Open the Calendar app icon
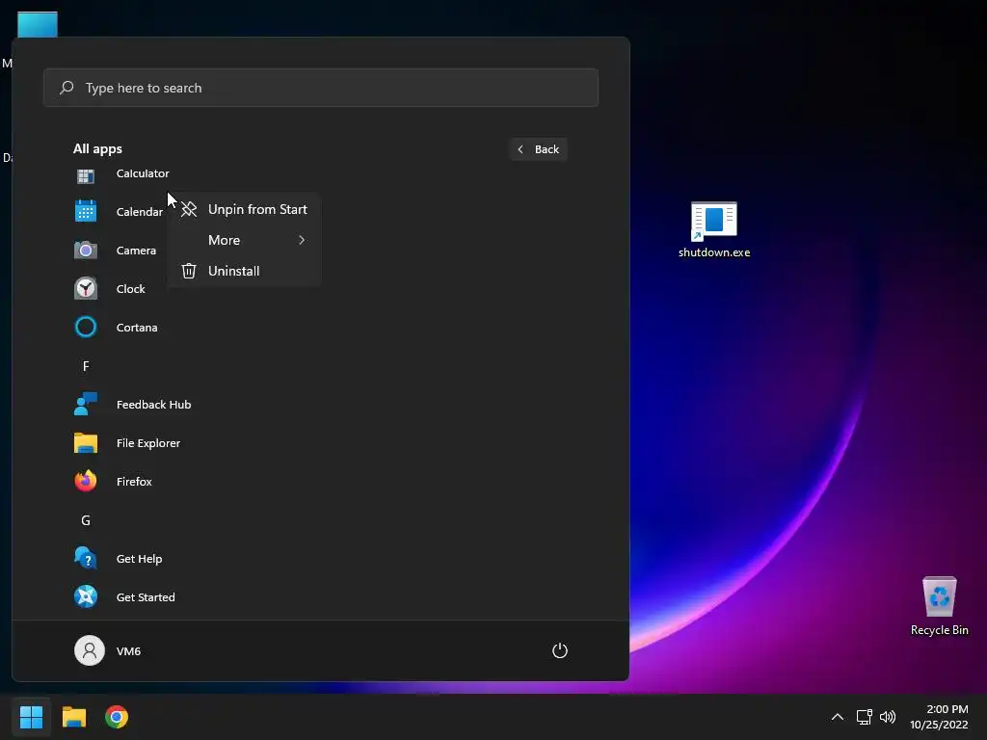987x740 pixels. [x=86, y=211]
